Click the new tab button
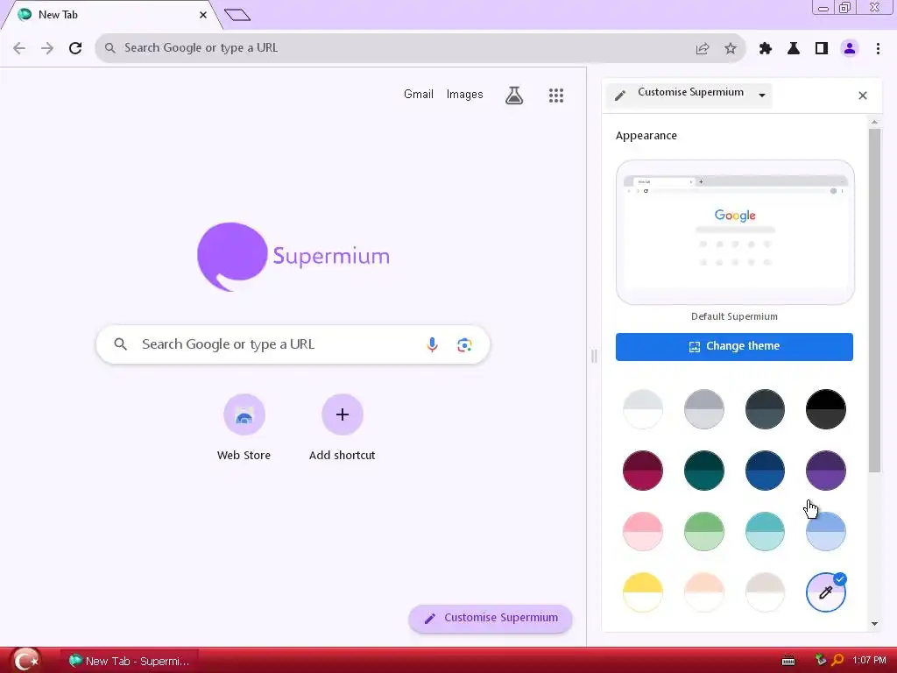 237,15
